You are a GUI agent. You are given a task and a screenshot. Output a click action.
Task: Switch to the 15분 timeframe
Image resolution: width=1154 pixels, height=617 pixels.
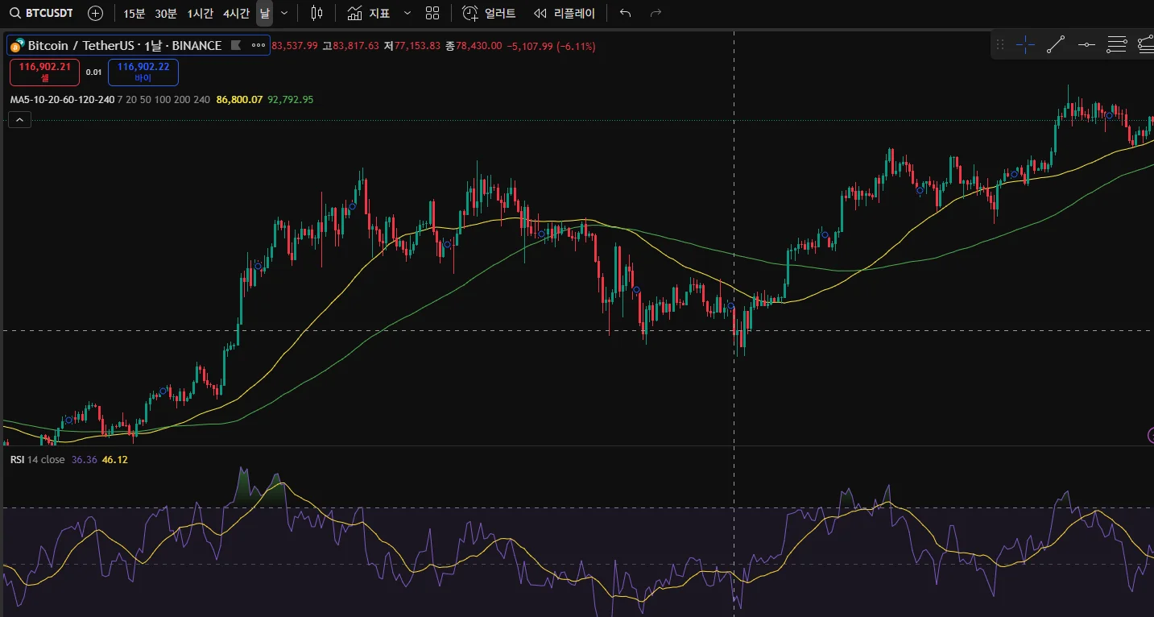point(134,13)
